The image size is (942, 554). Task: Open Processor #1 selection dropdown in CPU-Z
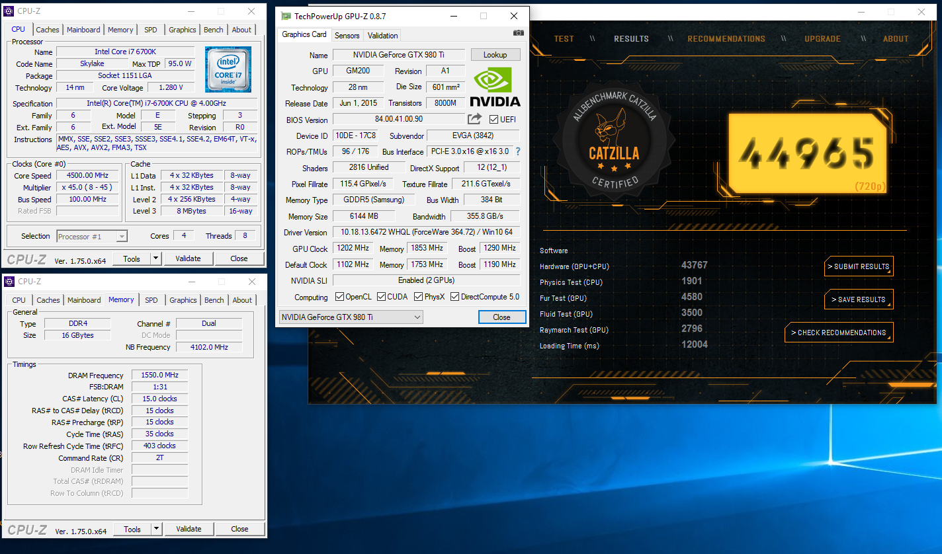click(92, 236)
